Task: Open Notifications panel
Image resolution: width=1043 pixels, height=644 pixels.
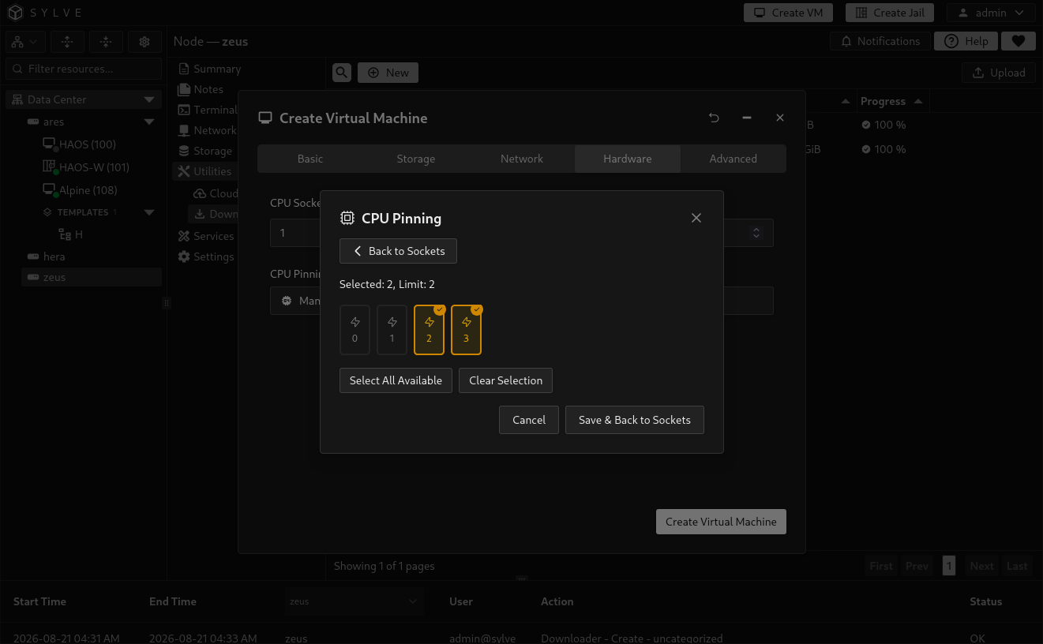Action: coord(880,41)
